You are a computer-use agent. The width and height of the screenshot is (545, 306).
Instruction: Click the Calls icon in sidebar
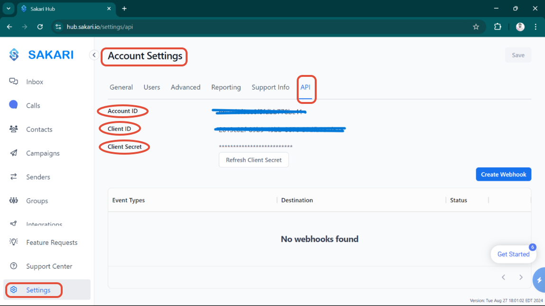pyautogui.click(x=14, y=105)
